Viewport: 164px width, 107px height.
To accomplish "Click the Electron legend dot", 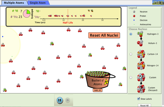I will coord(134,20).
